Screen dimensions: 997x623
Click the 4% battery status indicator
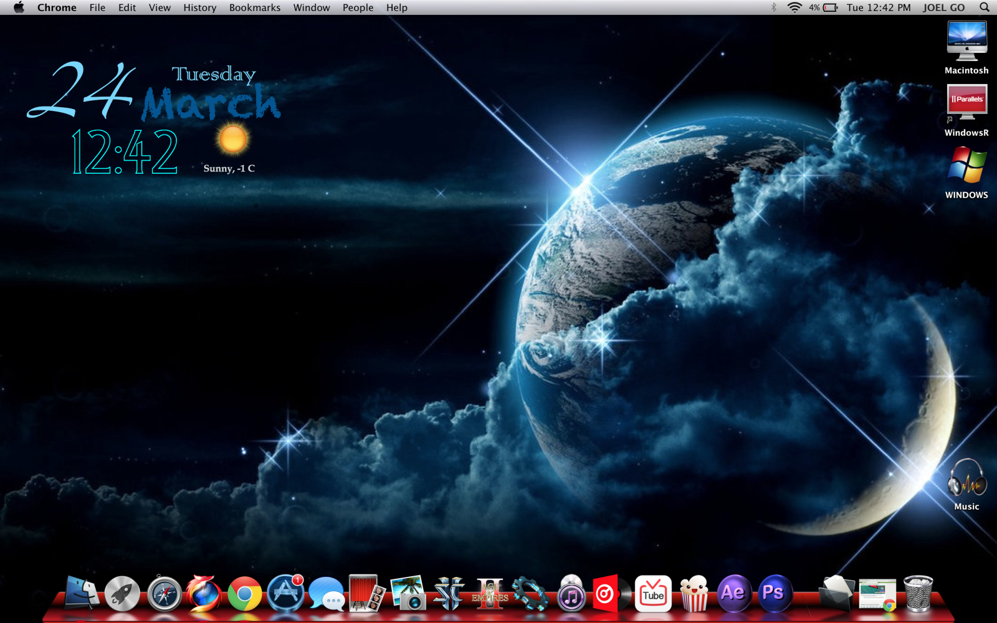[823, 7]
